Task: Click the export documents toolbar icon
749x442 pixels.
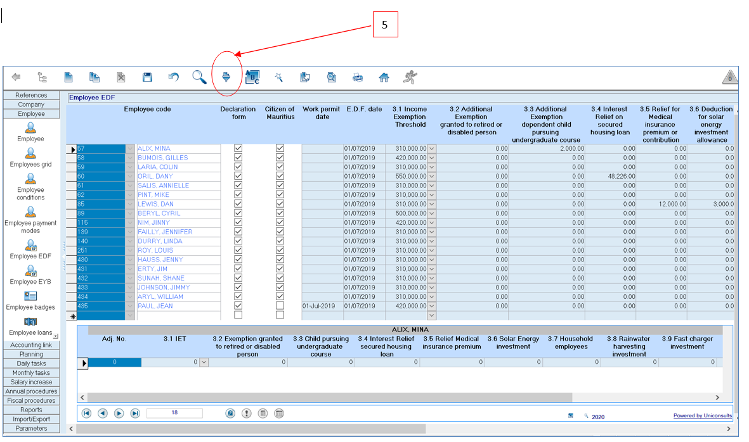Action: pyautogui.click(x=305, y=77)
